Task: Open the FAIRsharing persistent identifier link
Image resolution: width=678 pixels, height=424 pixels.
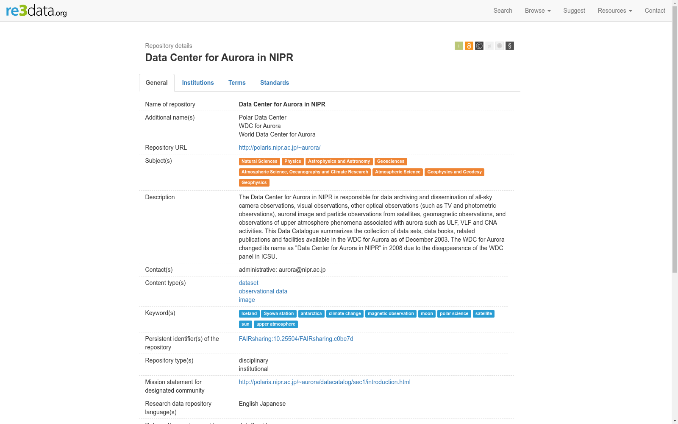Action: 296,339
